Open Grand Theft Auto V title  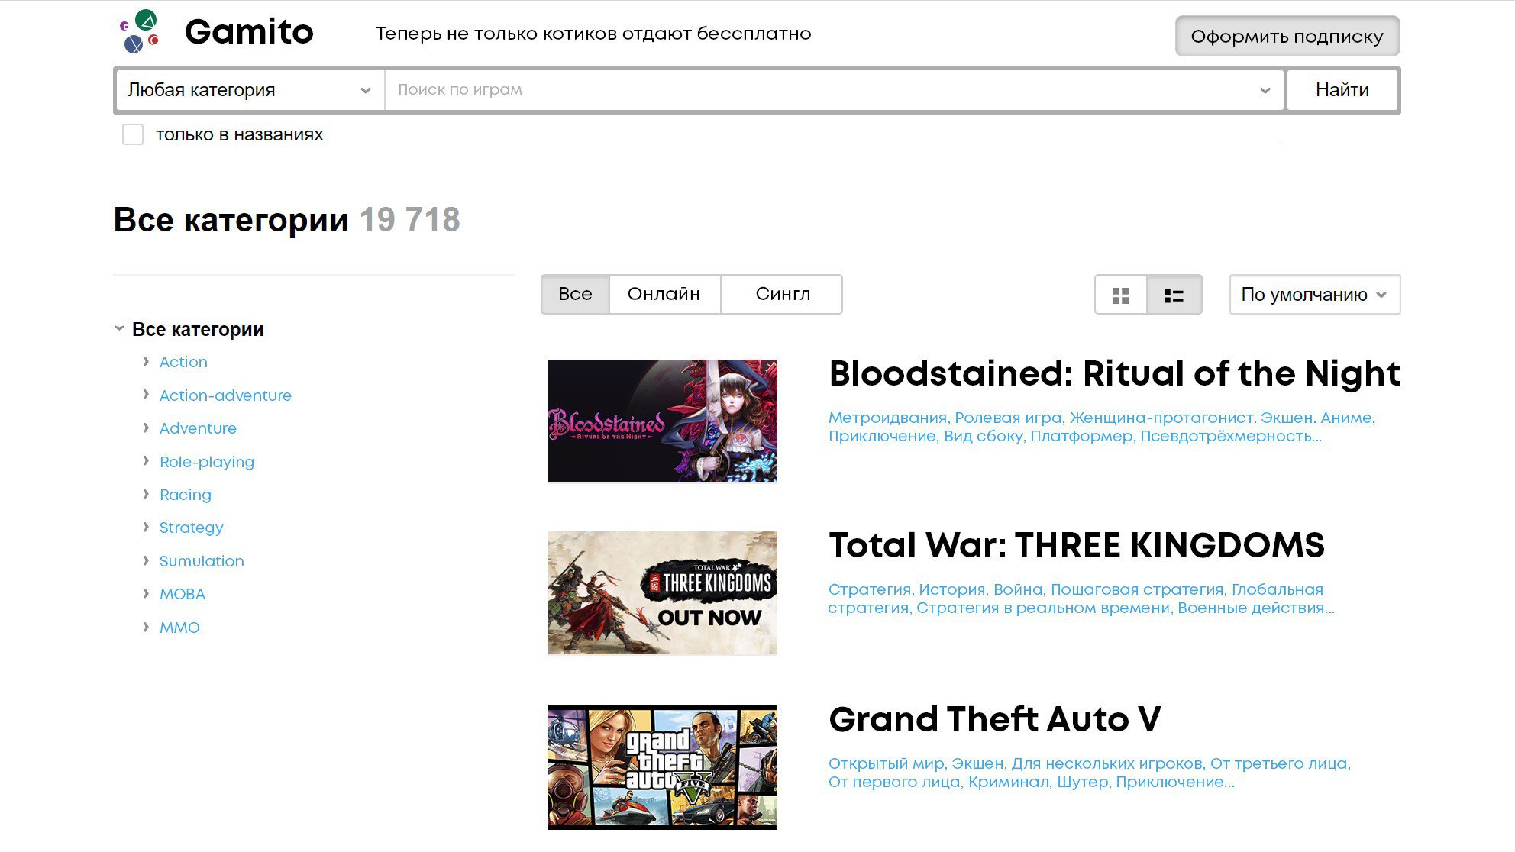tap(994, 719)
